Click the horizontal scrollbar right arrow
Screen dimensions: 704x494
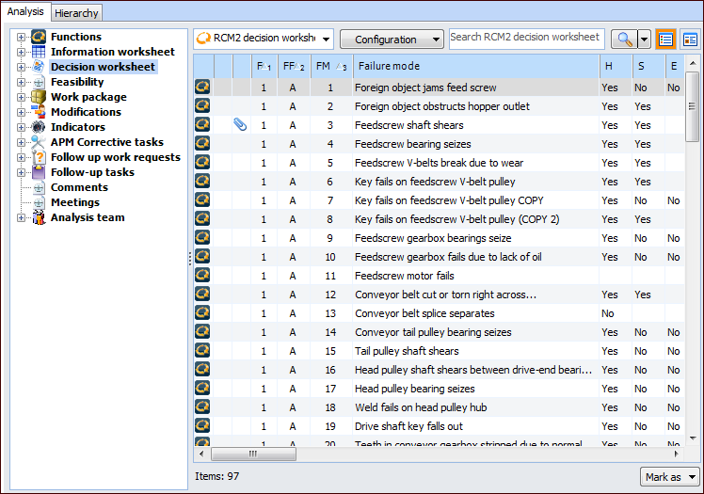pyautogui.click(x=677, y=454)
